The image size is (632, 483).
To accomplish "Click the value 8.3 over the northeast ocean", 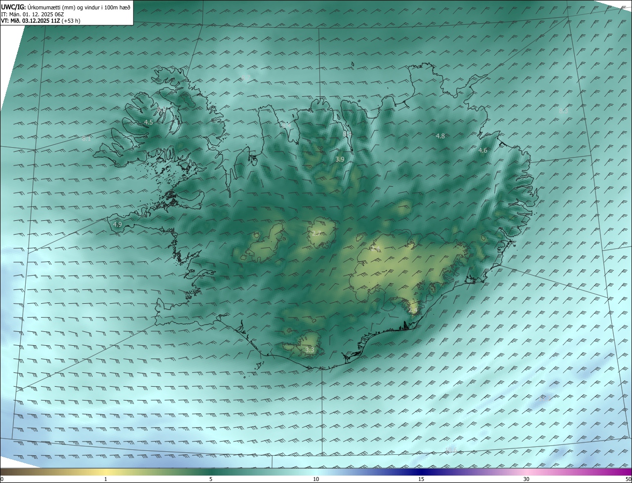I will click(x=563, y=111).
